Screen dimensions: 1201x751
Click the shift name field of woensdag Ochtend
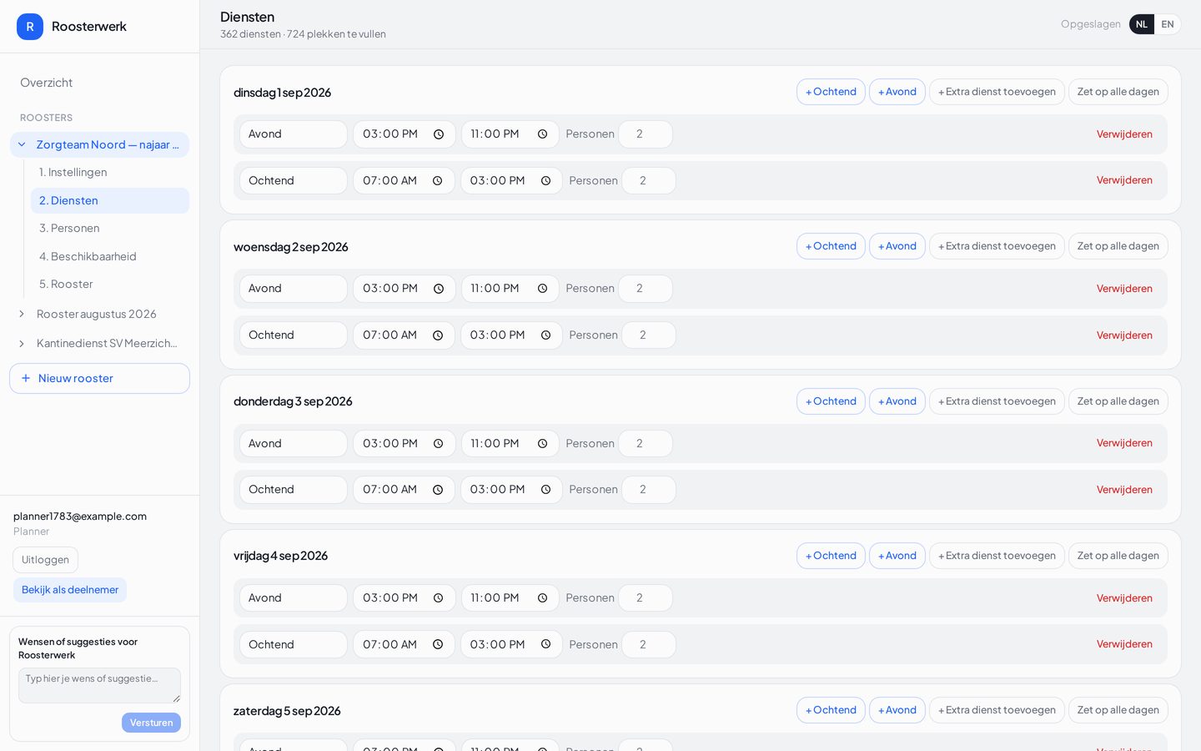(294, 335)
